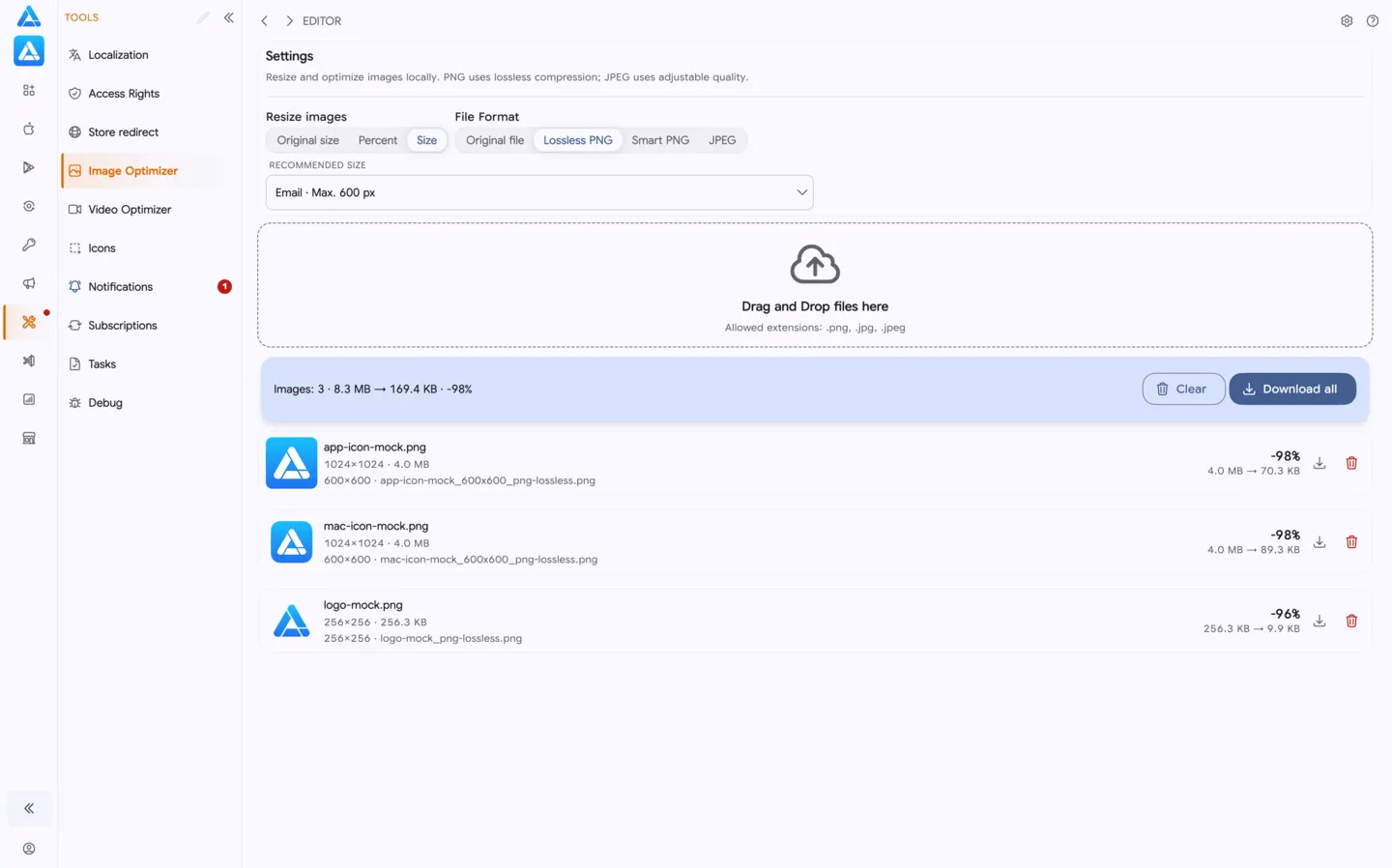Click the double-chevron icon at the rail bottom
Viewport: 1392px width, 868px height.
(x=29, y=808)
